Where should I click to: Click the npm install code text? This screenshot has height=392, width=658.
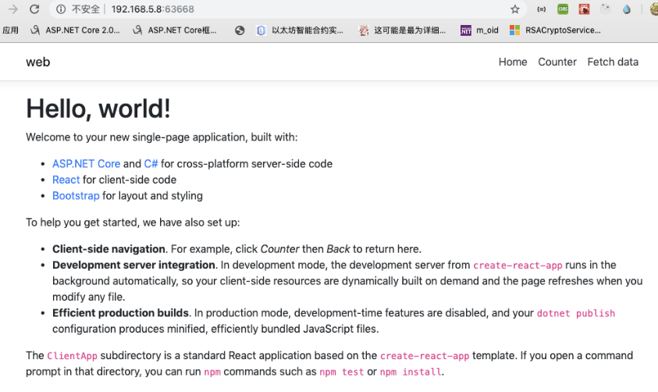click(x=411, y=372)
